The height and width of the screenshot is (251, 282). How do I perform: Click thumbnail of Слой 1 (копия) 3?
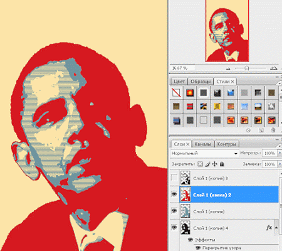(x=185, y=178)
